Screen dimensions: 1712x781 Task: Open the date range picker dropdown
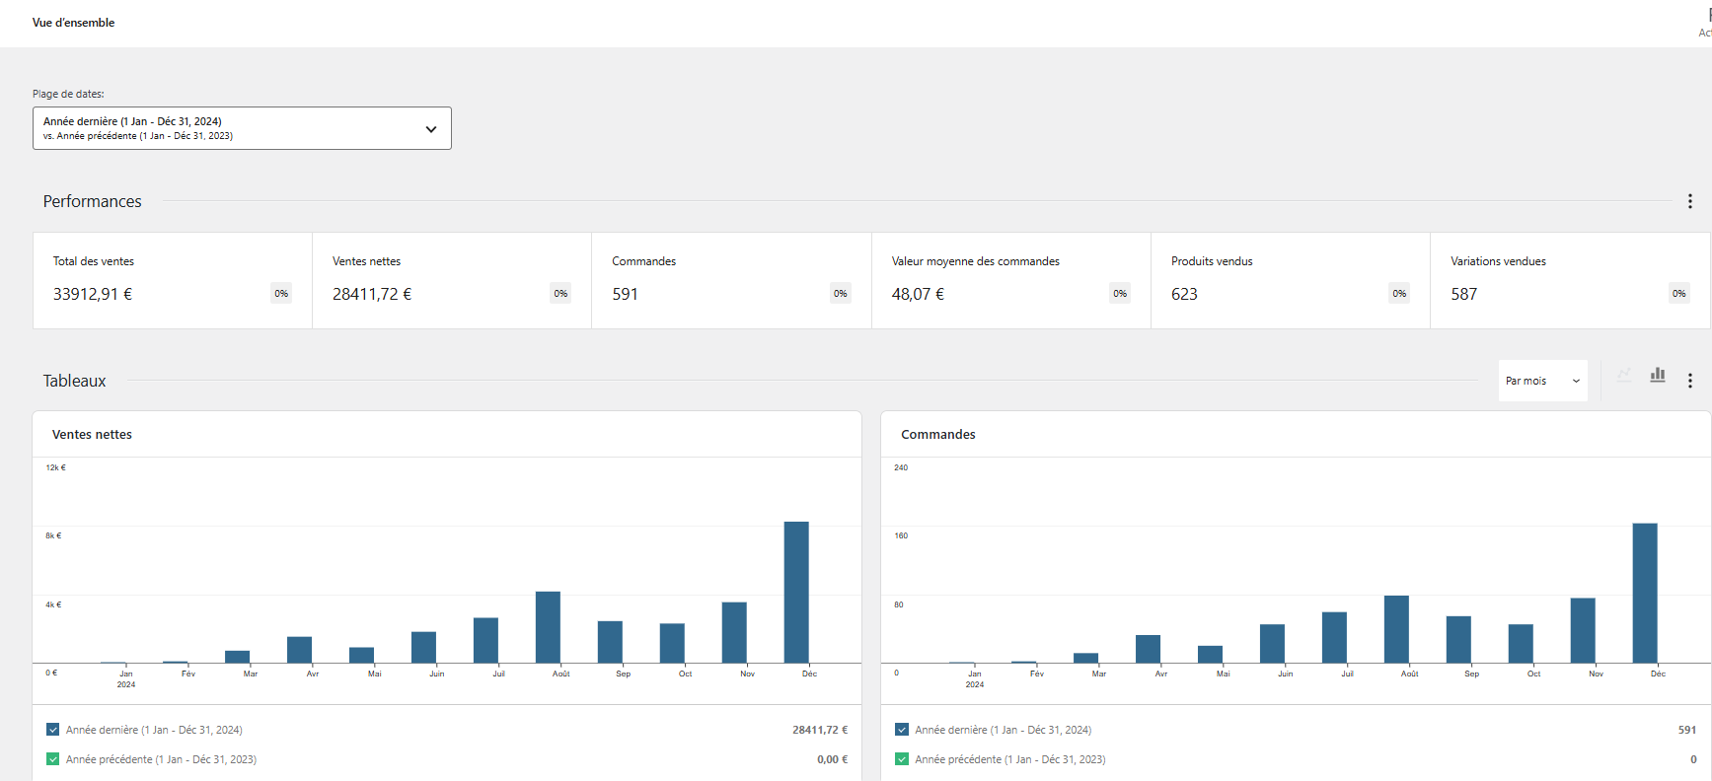pyautogui.click(x=242, y=128)
